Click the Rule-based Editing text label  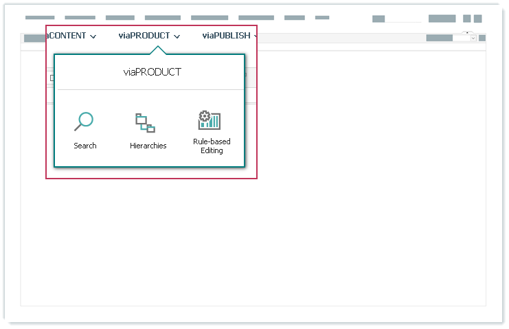pos(212,146)
